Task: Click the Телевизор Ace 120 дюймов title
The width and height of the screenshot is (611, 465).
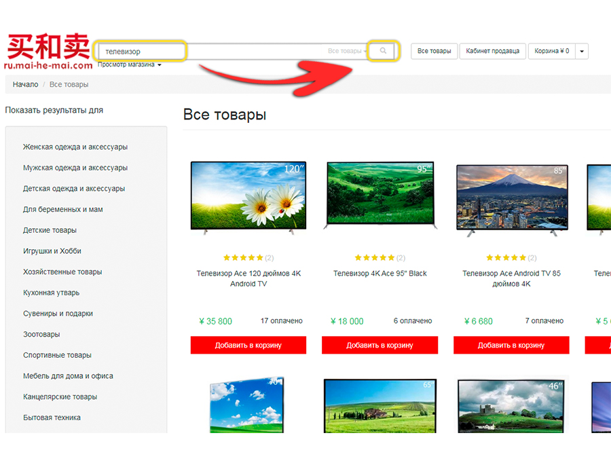Action: tap(248, 279)
